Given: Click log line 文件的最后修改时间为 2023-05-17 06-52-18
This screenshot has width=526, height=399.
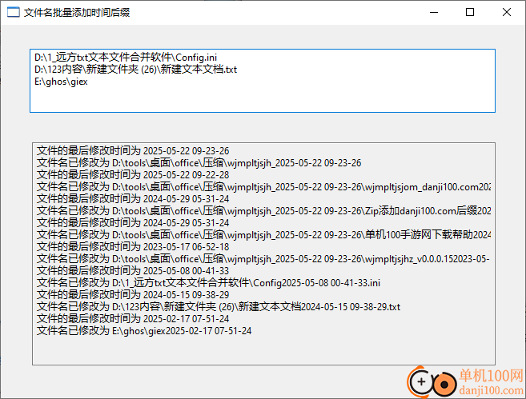Looking at the screenshot, I should [133, 246].
